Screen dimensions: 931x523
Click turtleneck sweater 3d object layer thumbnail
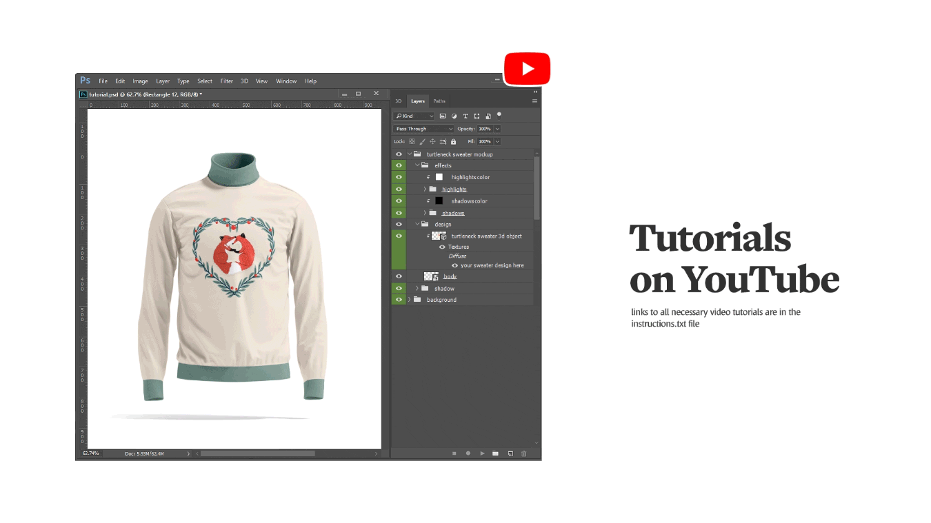click(439, 236)
